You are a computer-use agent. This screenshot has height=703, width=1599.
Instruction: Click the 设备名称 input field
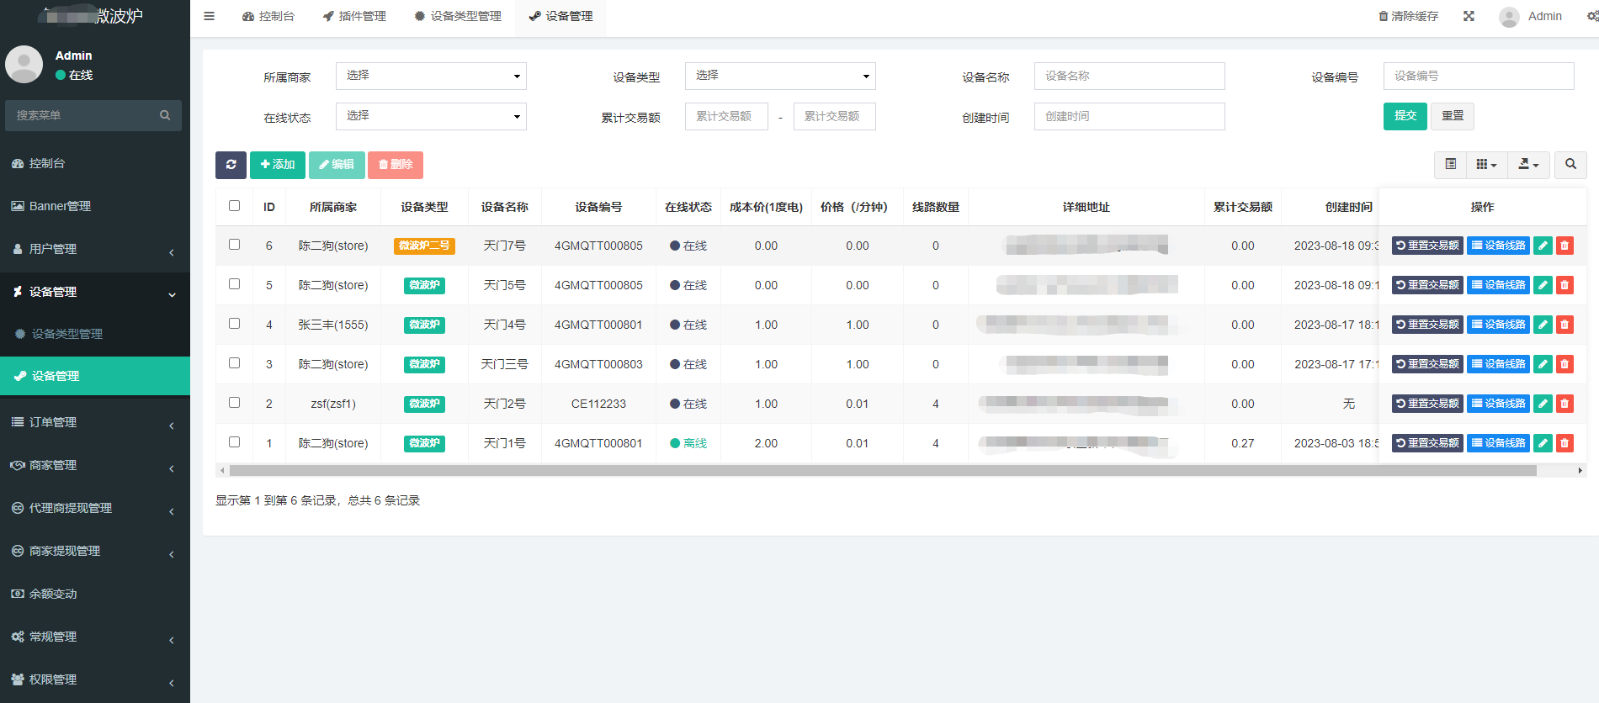click(x=1129, y=76)
